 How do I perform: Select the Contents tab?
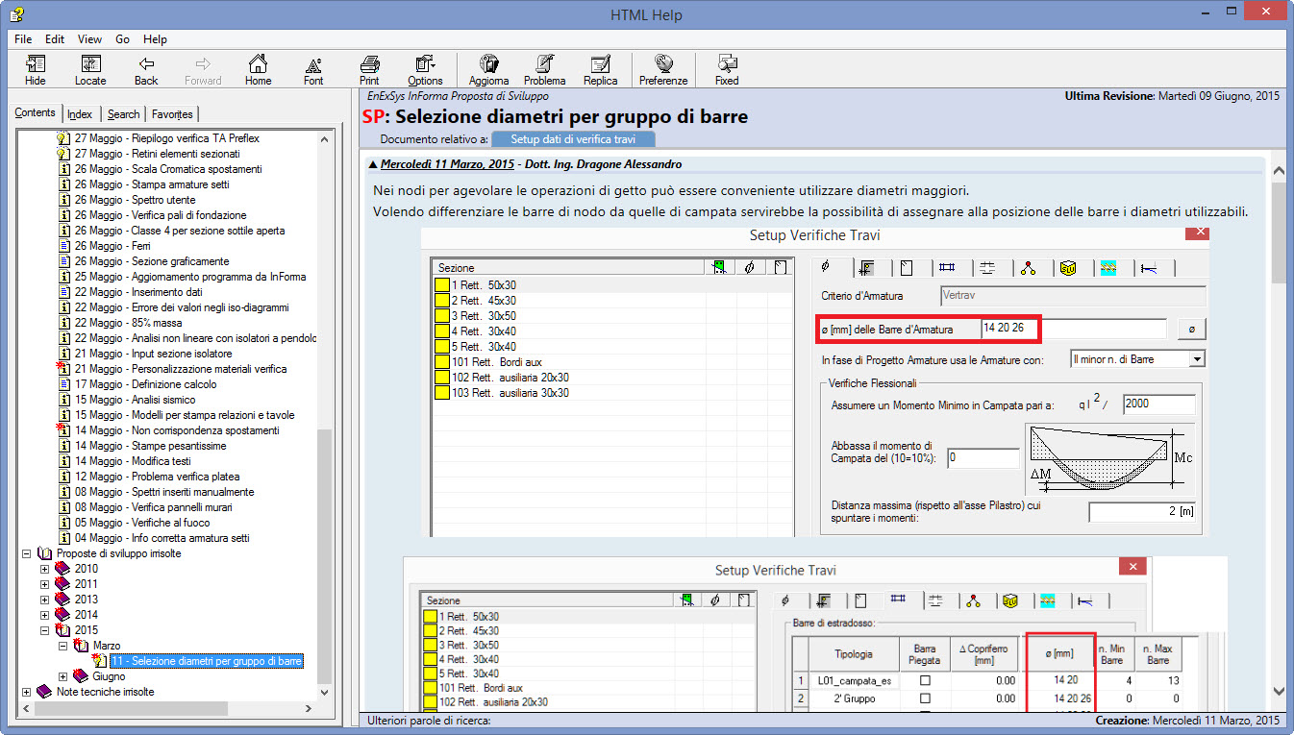[x=36, y=113]
